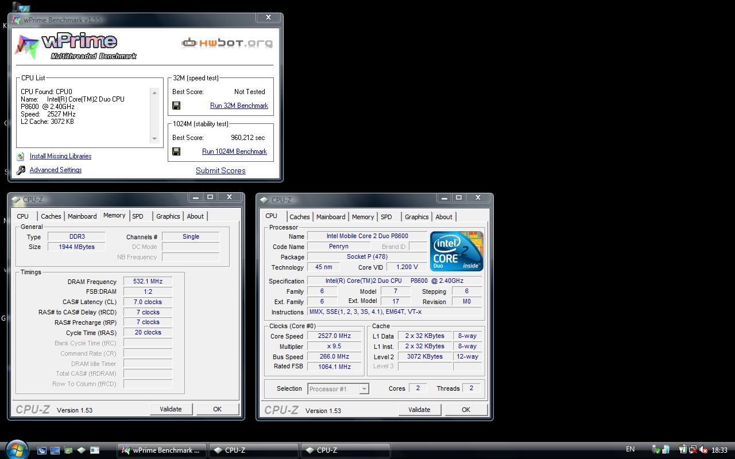The width and height of the screenshot is (735, 459).
Task: Open the Graphics tab in left CPU-Z window
Action: pos(168,216)
